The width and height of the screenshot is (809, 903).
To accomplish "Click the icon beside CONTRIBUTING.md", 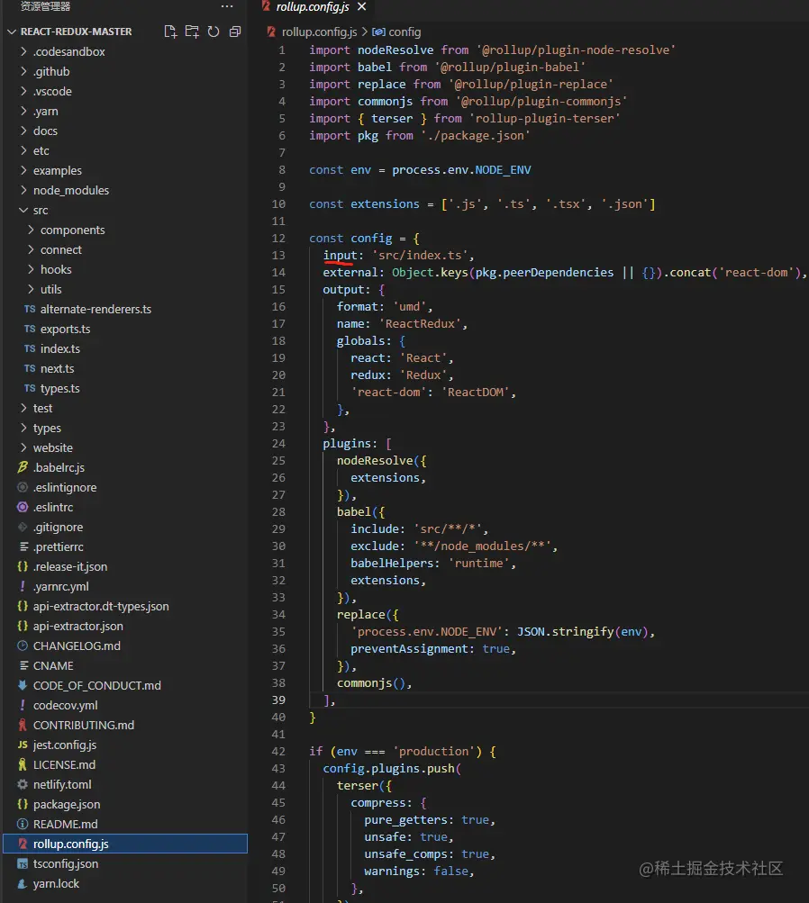I will 23,725.
